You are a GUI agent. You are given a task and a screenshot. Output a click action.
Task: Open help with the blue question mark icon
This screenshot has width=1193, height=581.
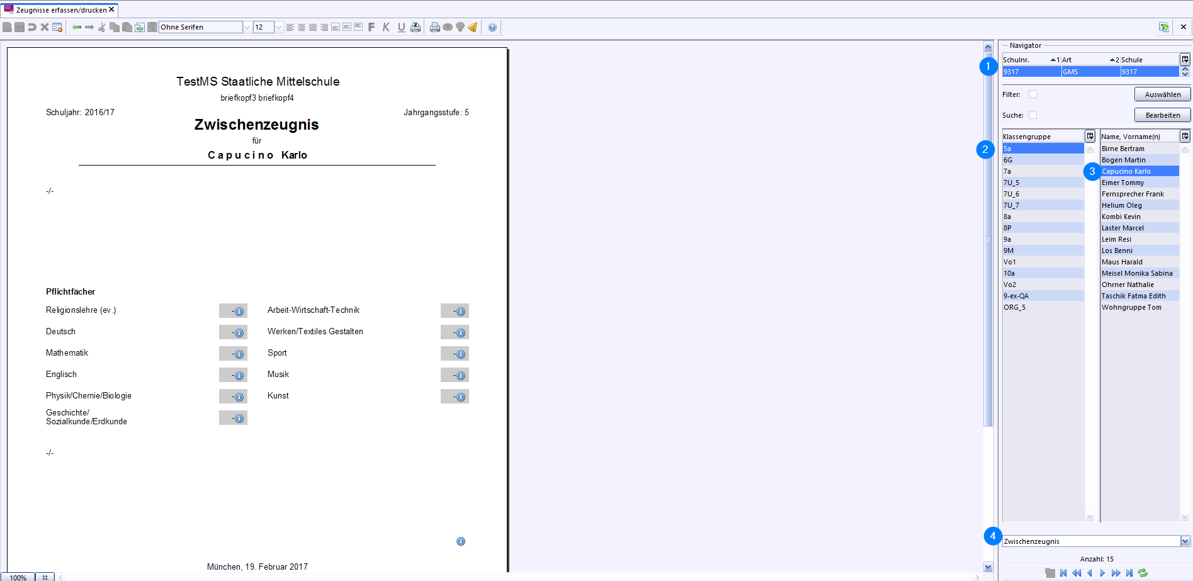tap(492, 27)
